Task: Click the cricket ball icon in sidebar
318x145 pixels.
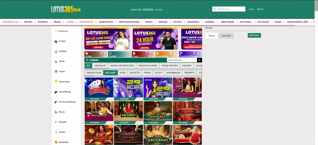Action: tap(56, 41)
